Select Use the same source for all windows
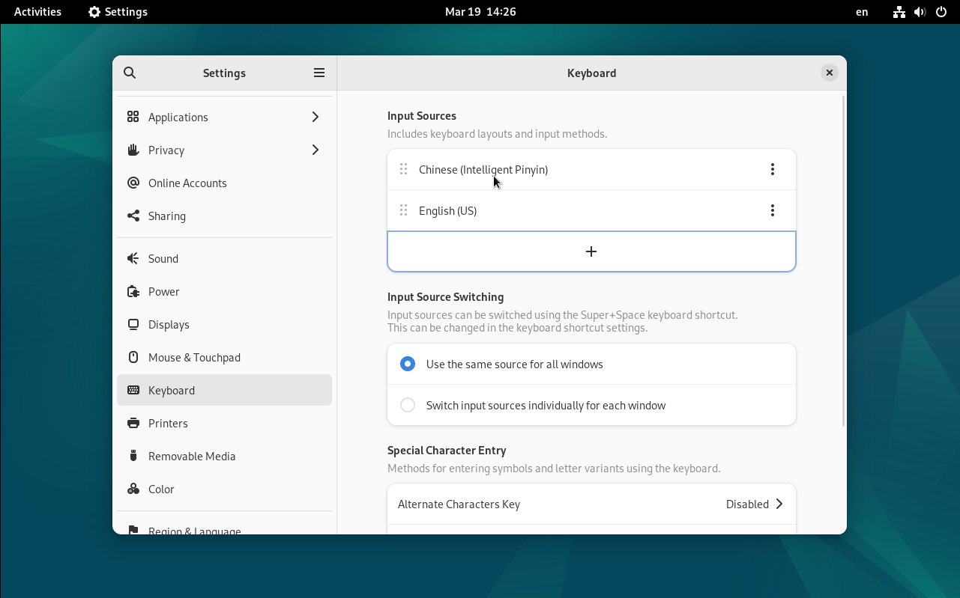960x598 pixels. [408, 364]
